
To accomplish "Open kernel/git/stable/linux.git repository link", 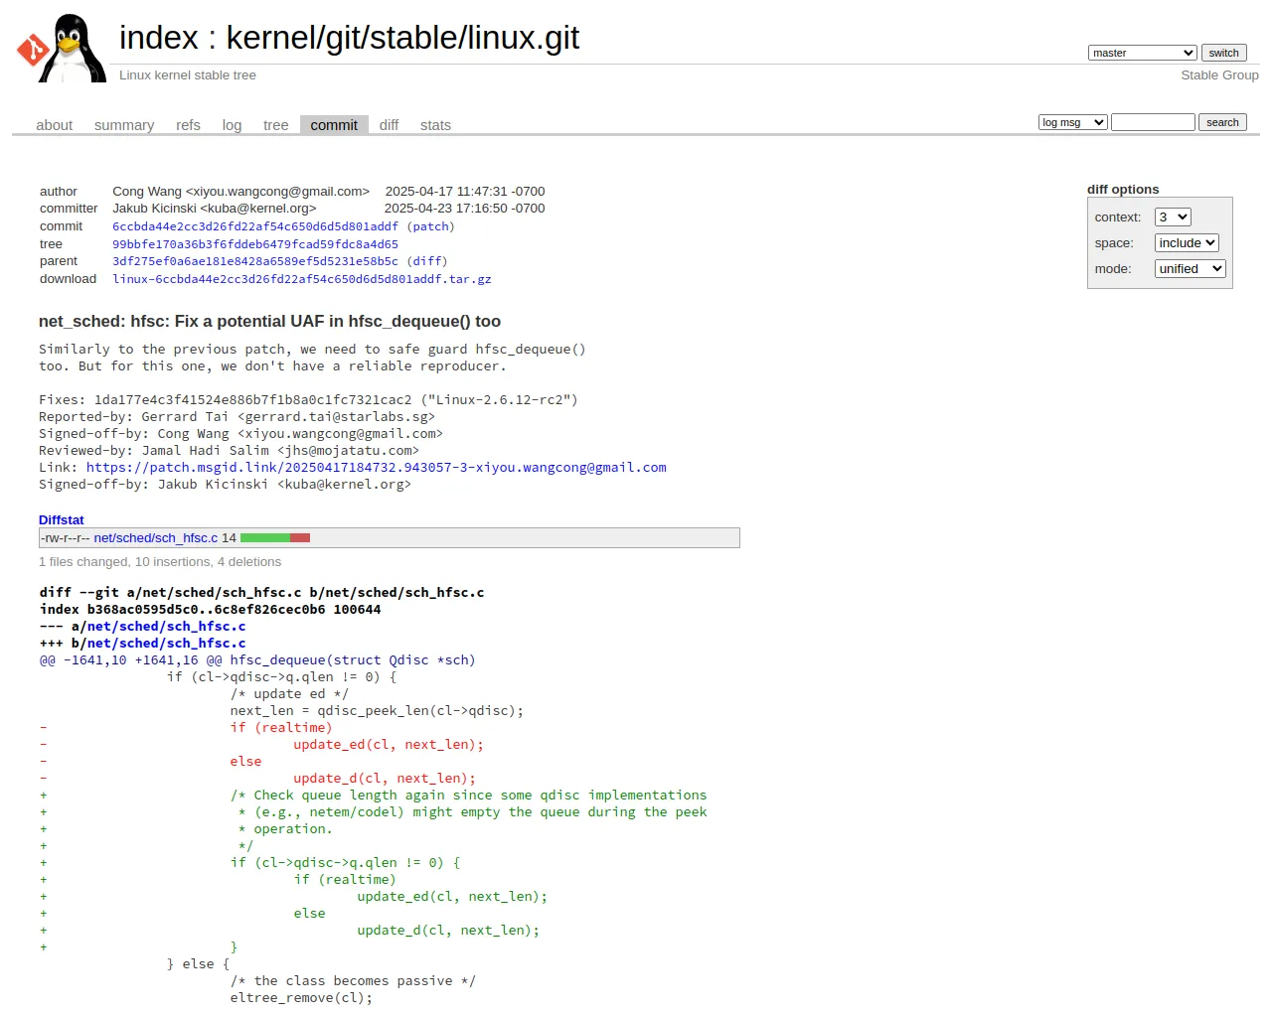I will pos(402,38).
